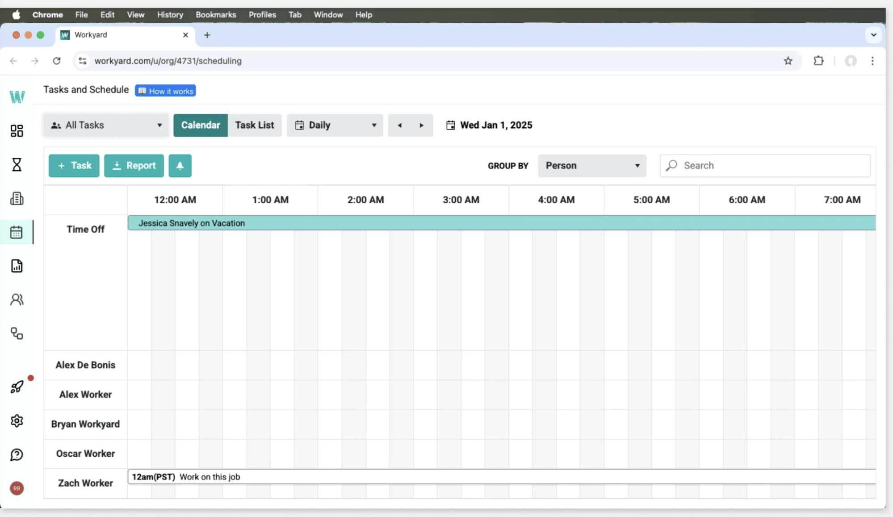Open the Help menu
893x517 pixels.
point(364,15)
